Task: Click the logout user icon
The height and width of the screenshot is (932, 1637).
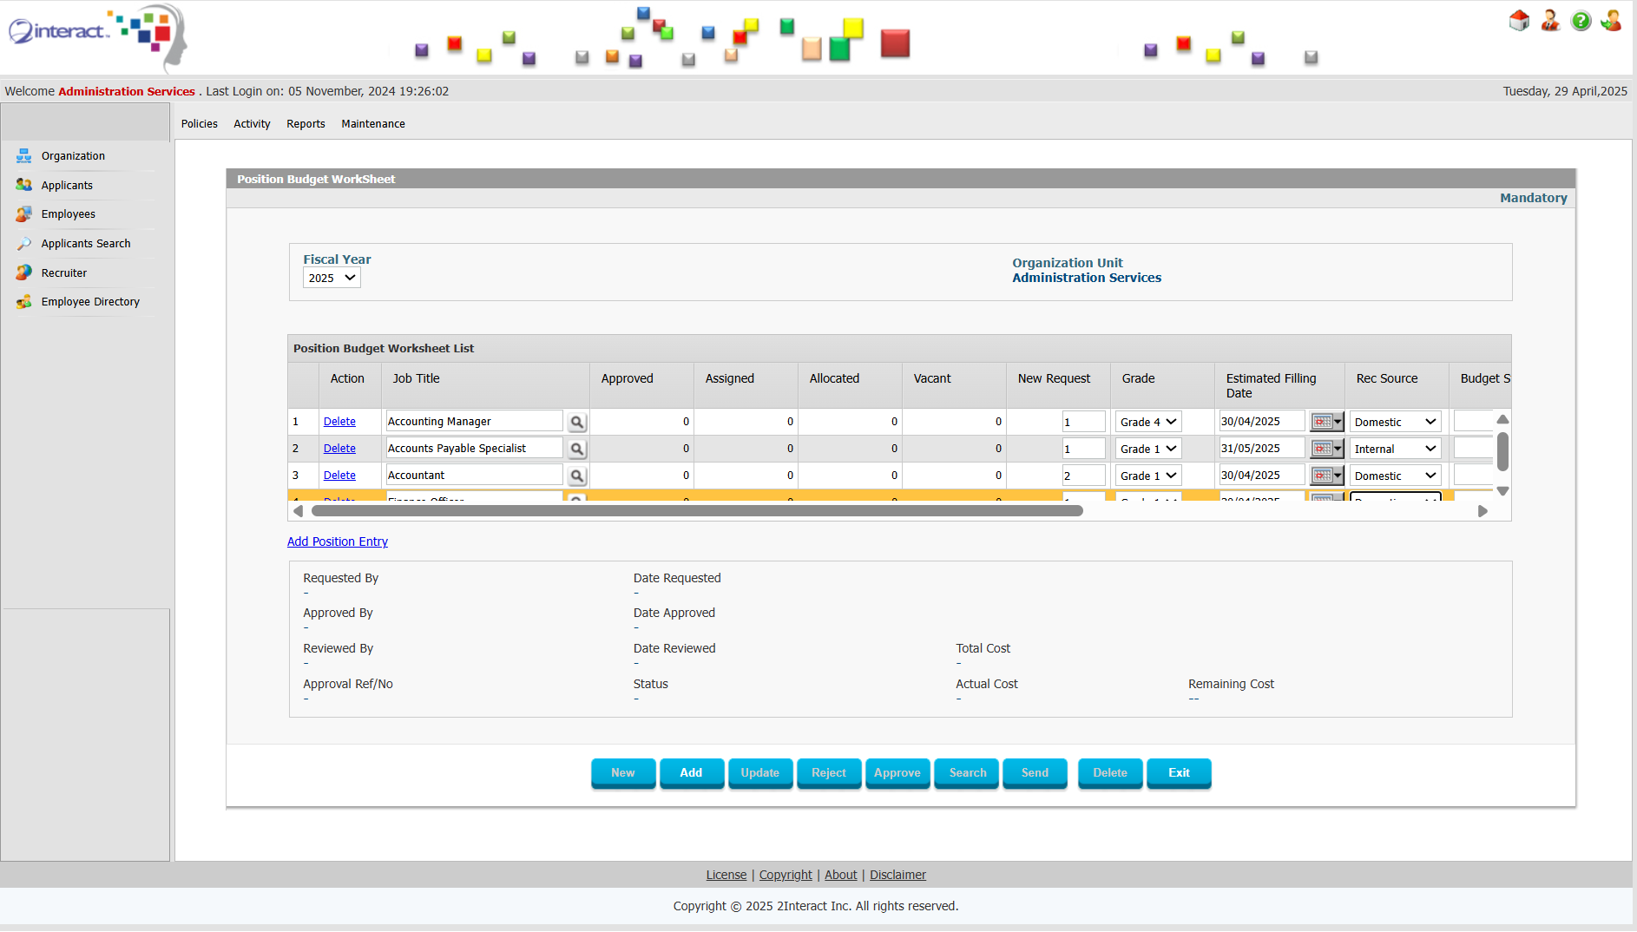Action: (x=1611, y=20)
